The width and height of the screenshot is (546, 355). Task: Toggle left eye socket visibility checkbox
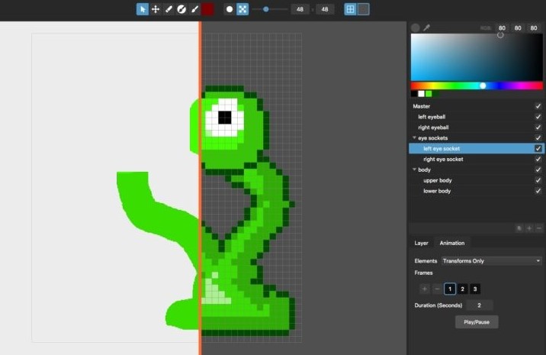538,149
